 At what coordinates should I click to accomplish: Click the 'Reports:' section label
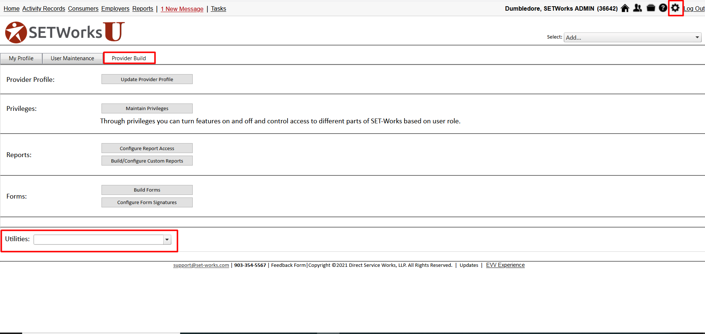pos(19,155)
